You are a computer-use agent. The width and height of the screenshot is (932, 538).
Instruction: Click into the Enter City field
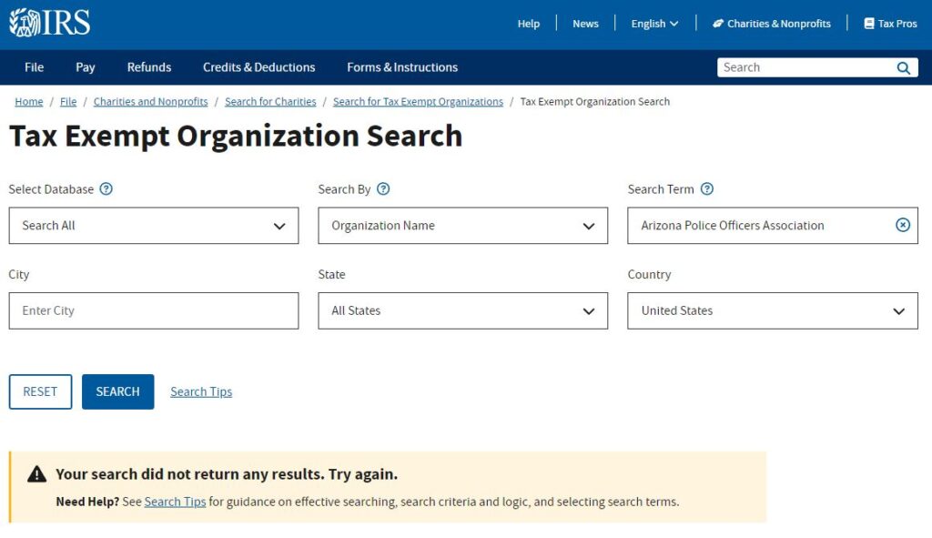(x=153, y=310)
